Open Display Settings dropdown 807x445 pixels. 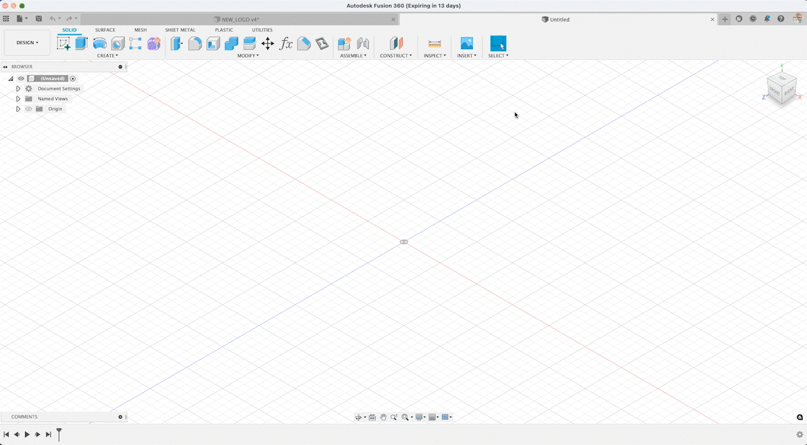419,417
